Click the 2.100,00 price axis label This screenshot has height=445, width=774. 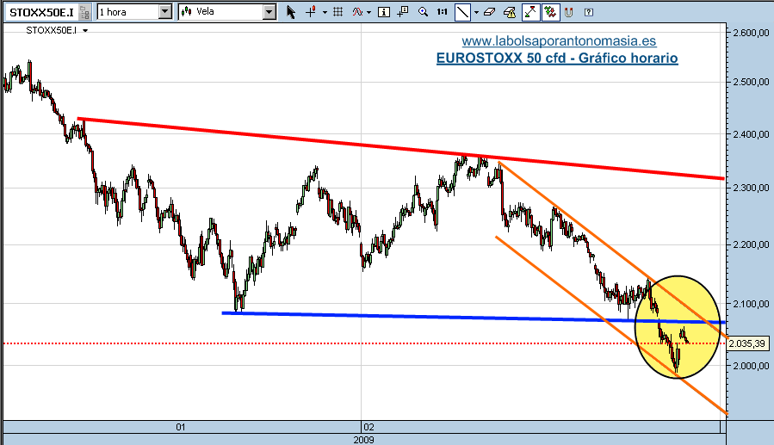coord(752,304)
